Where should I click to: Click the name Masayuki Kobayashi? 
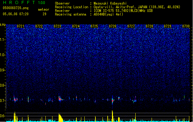[110, 3]
